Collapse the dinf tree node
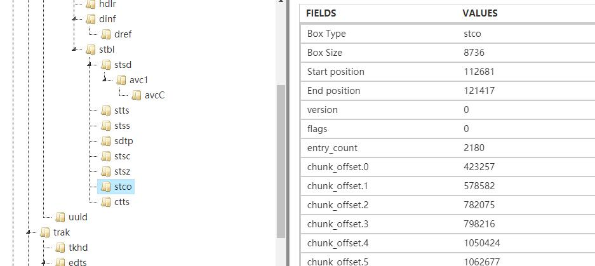The width and height of the screenshot is (595, 266). tap(74, 18)
